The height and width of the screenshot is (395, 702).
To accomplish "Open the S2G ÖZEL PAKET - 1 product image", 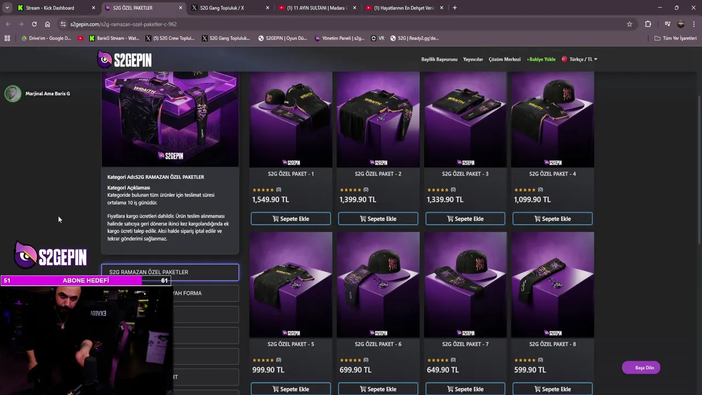I will pyautogui.click(x=291, y=119).
